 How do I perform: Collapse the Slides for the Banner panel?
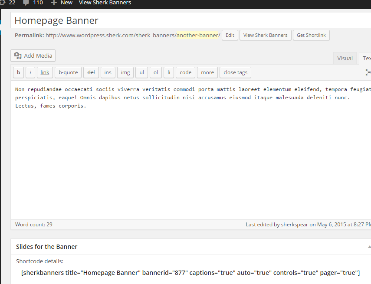pos(368,247)
